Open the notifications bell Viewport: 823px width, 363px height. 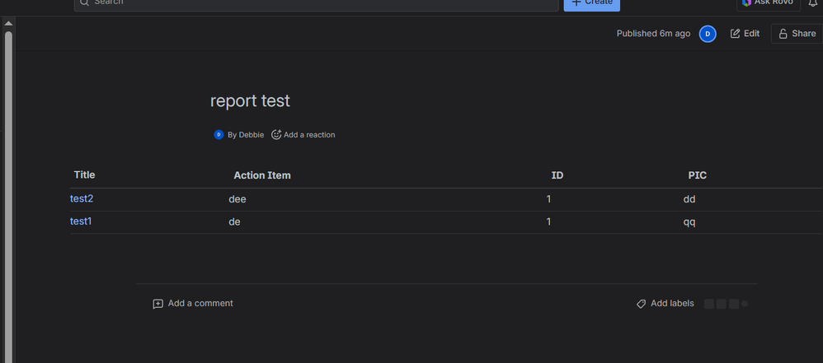811,3
